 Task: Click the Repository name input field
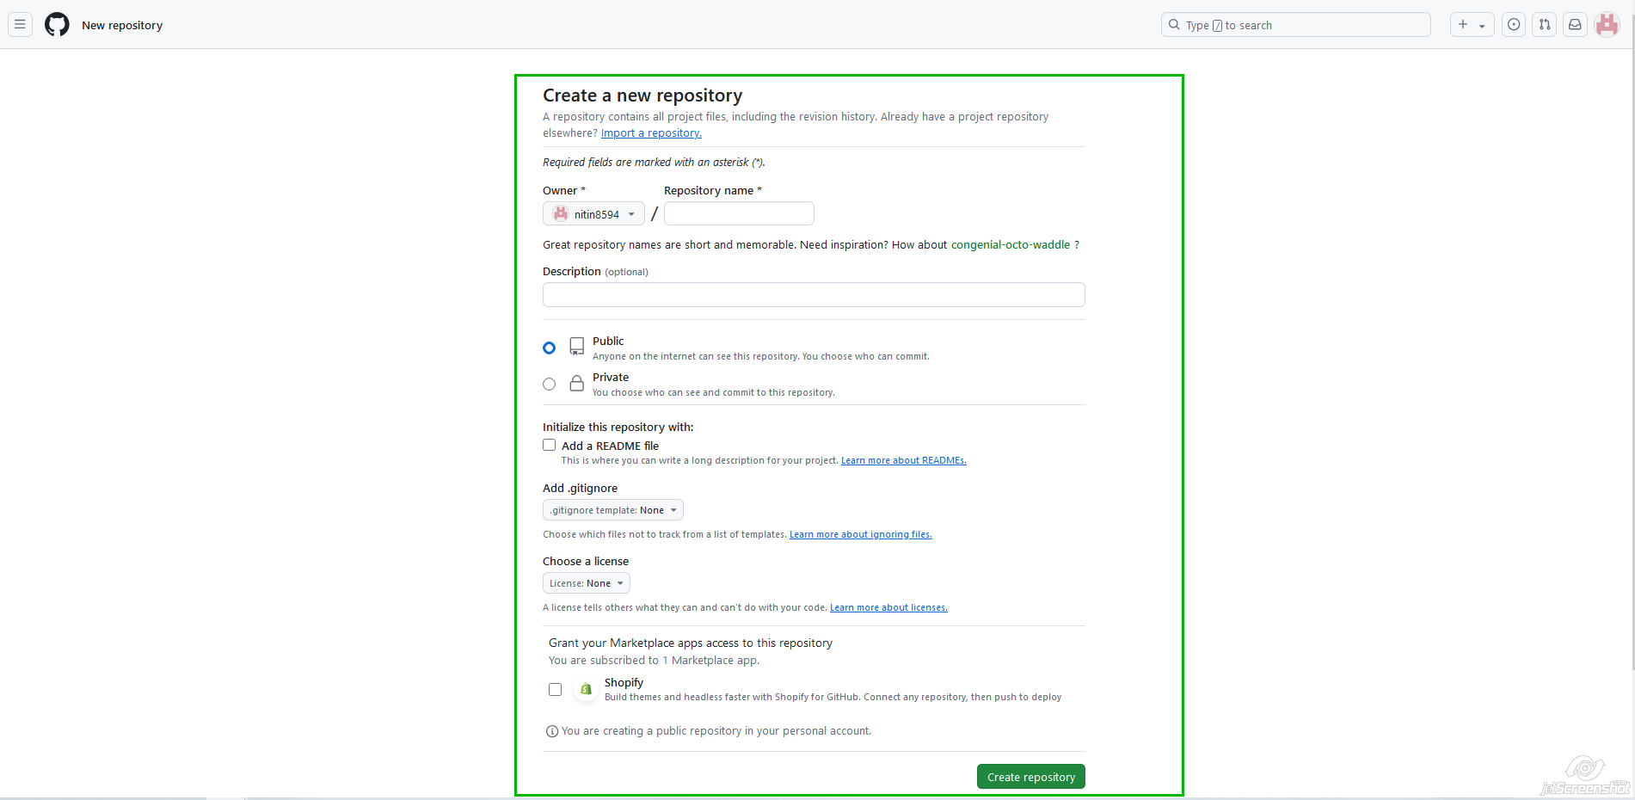pyautogui.click(x=739, y=213)
